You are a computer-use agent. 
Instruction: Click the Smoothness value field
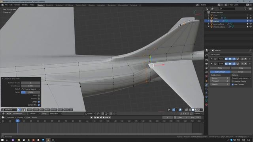click(x=30, y=86)
